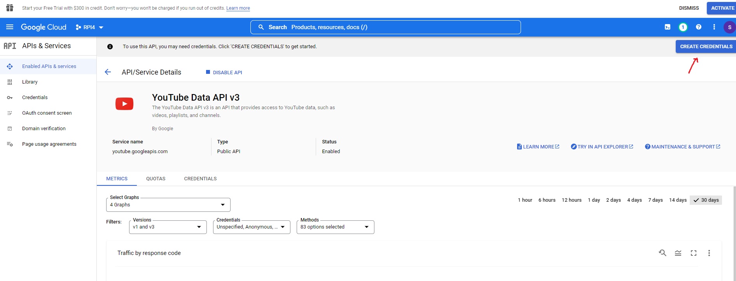Activate Cloud Shell terminal icon

tap(668, 27)
